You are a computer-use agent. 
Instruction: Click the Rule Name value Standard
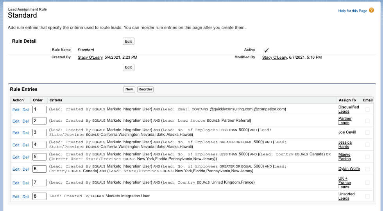coord(86,50)
